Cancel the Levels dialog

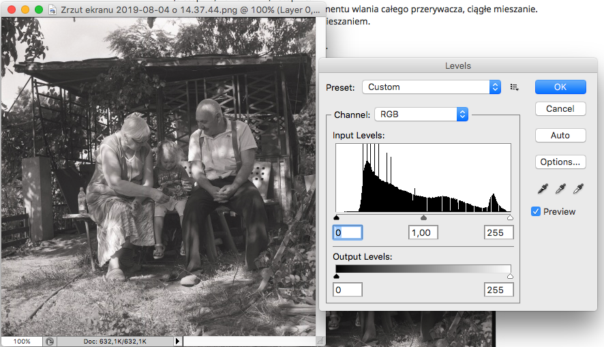coord(560,109)
